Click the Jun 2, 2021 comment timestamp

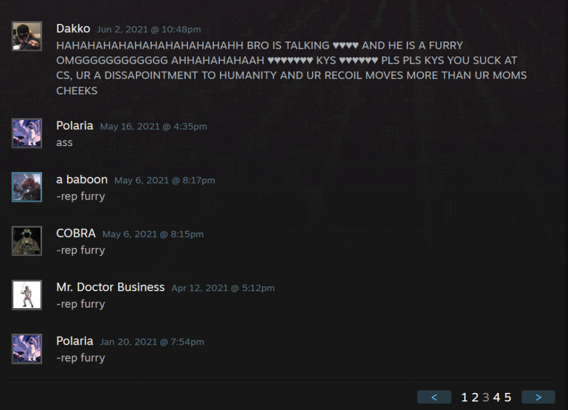(x=148, y=30)
